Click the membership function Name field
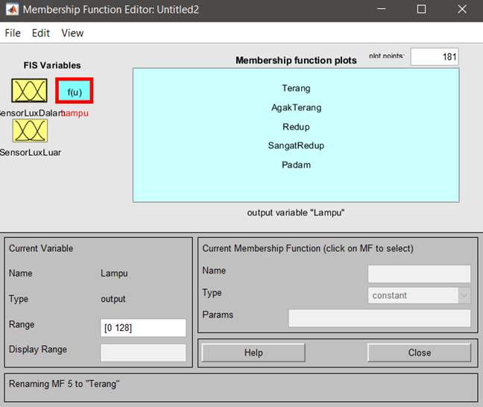The width and height of the screenshot is (483, 407). (419, 274)
